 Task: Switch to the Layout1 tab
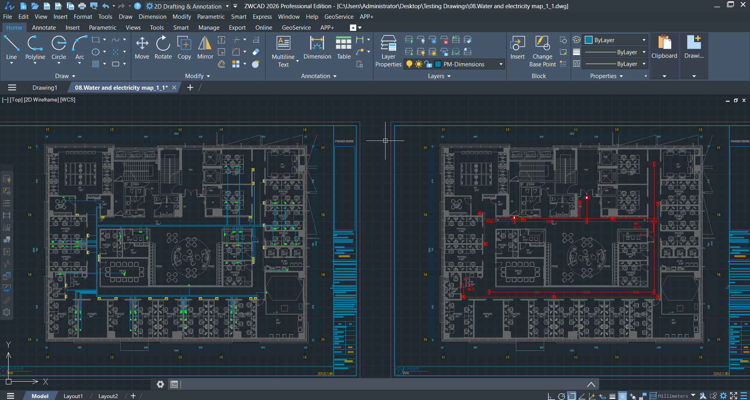coord(73,396)
